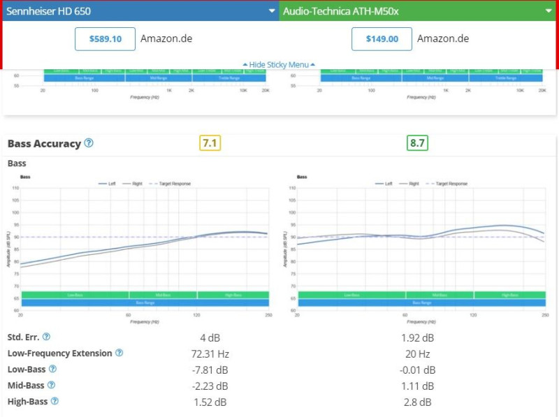Click the 8.7 Bass Accuracy score box
This screenshot has height=417, width=559.
(417, 143)
